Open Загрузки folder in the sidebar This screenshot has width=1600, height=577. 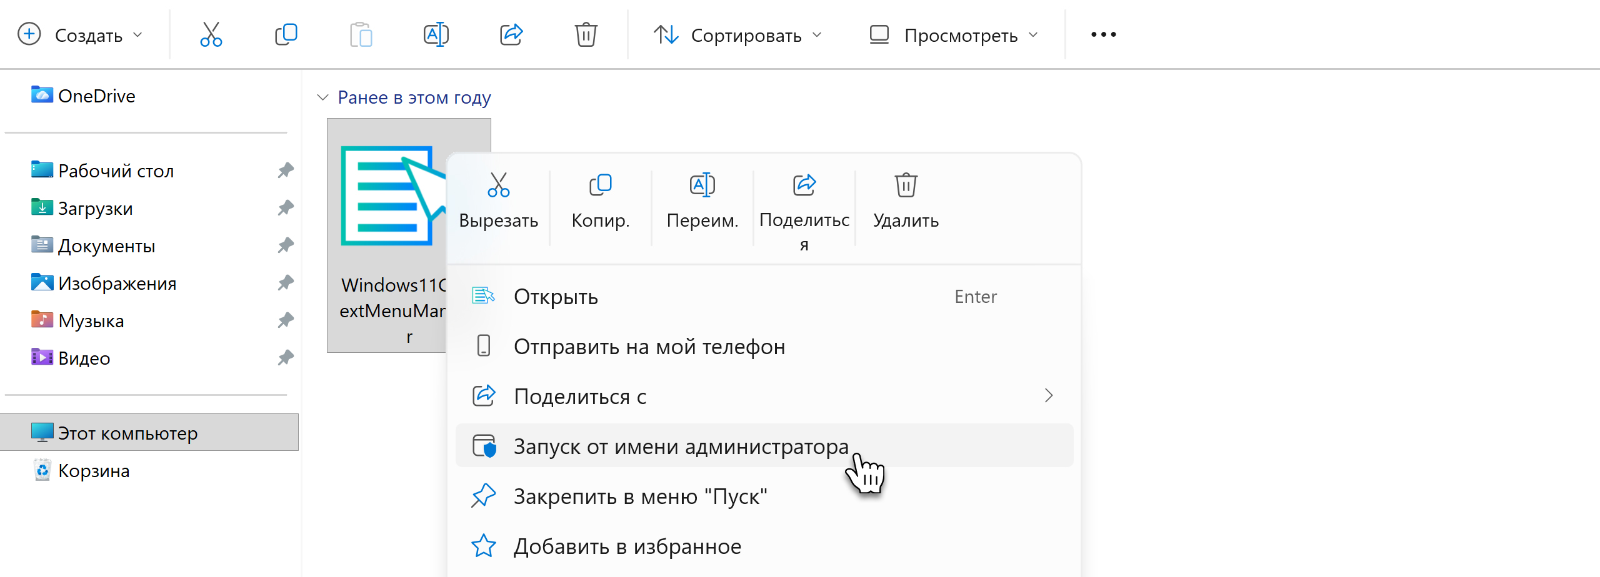tap(82, 208)
